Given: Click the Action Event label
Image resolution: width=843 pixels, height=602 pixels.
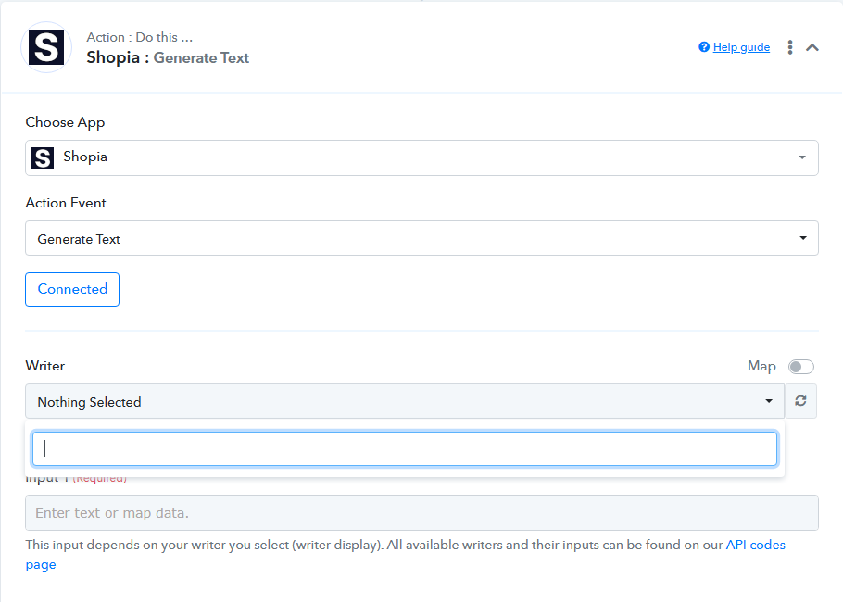Looking at the screenshot, I should pos(66,203).
